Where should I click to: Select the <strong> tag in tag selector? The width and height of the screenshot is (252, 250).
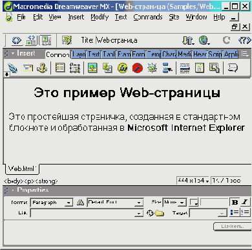[x=47, y=181]
